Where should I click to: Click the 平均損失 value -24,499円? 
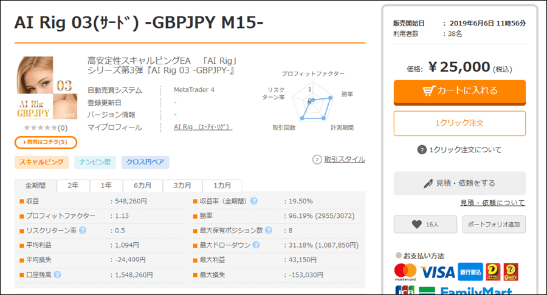(x=130, y=260)
